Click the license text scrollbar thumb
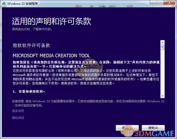 163,47
